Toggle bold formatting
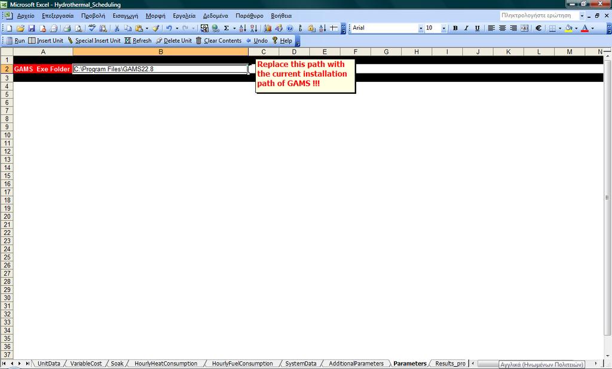The image size is (612, 369). [x=455, y=28]
